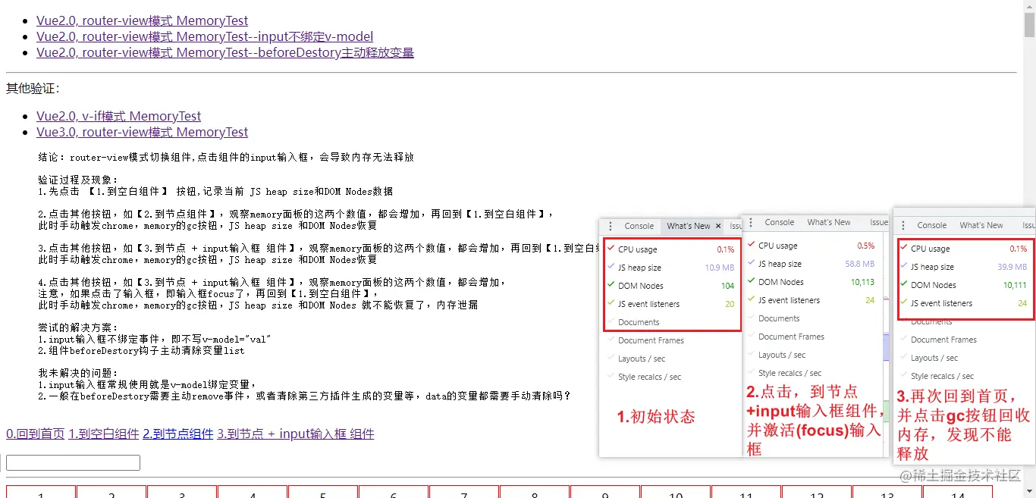Close the What's New tab with its x
The width and height of the screenshot is (1036, 498).
coord(718,226)
